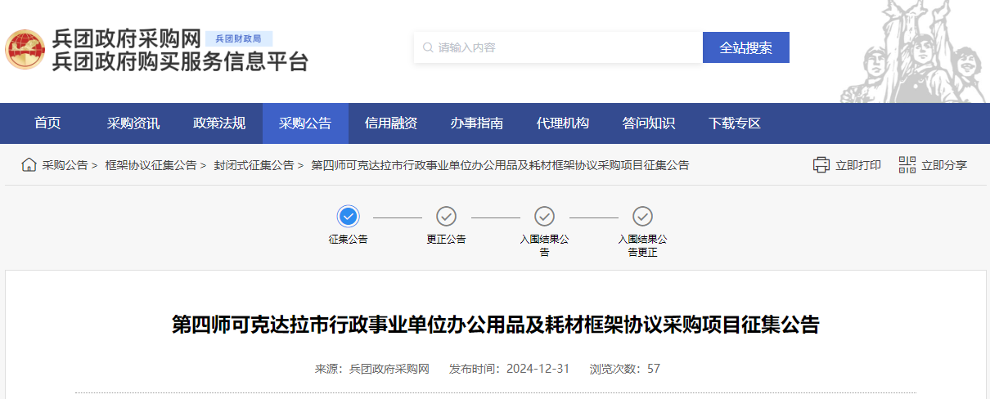Open the 首页 nav item

pyautogui.click(x=47, y=123)
